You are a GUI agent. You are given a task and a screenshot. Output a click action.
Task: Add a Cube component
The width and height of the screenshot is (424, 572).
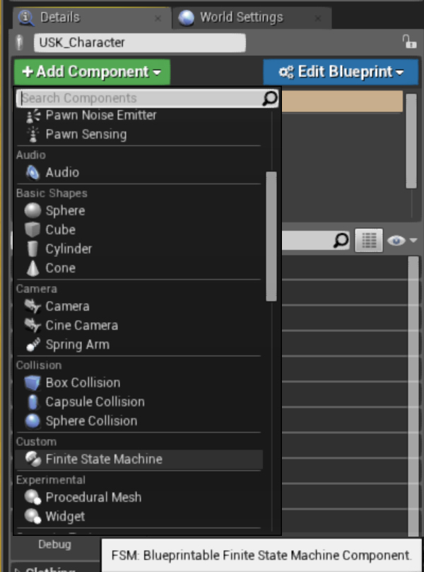click(60, 230)
